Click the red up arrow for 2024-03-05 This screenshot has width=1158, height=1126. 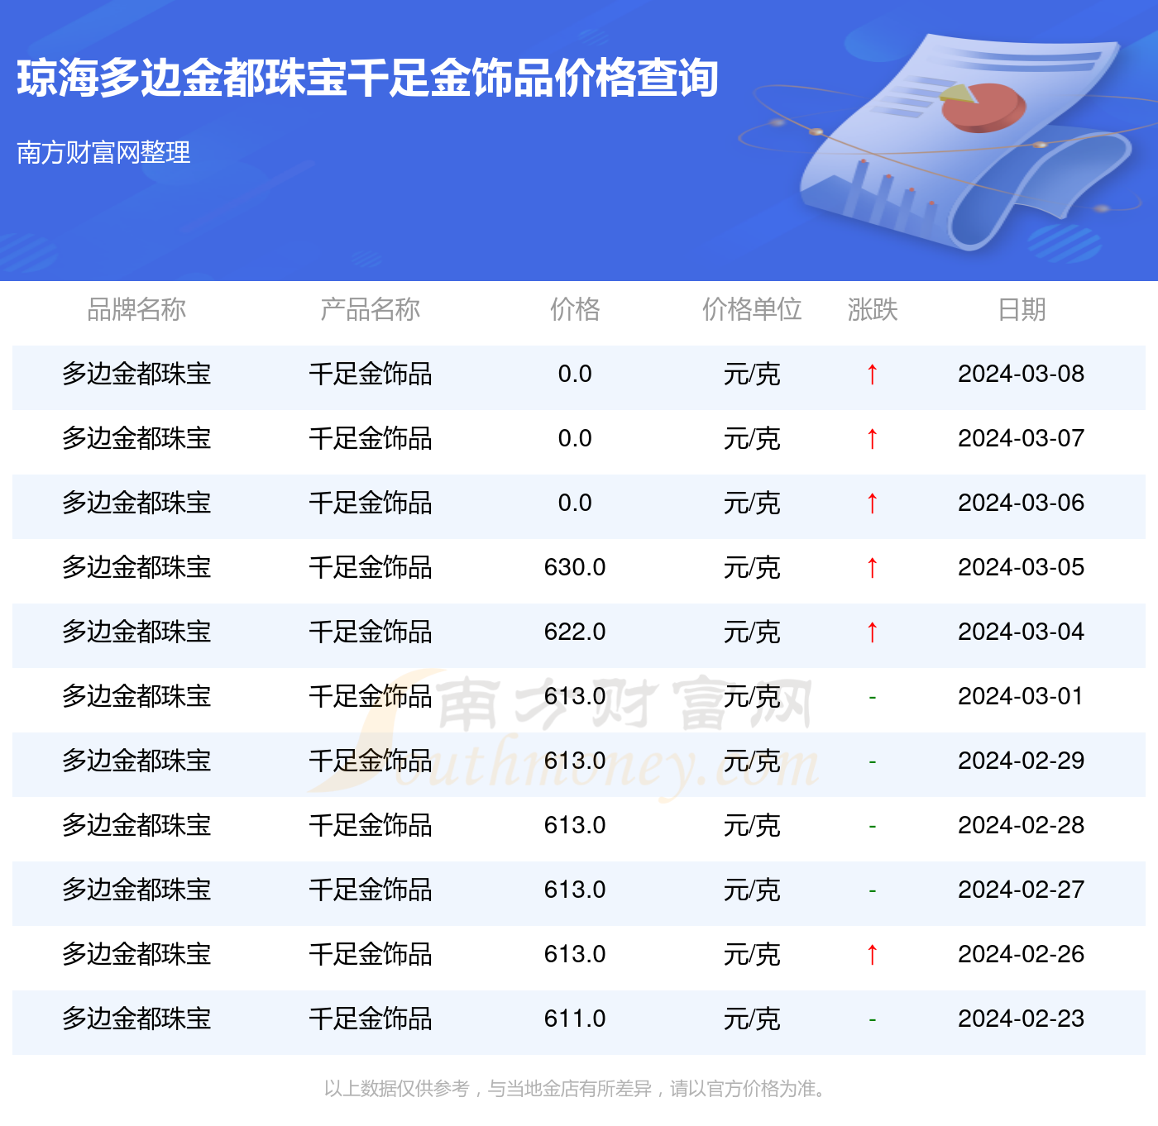pyautogui.click(x=872, y=568)
